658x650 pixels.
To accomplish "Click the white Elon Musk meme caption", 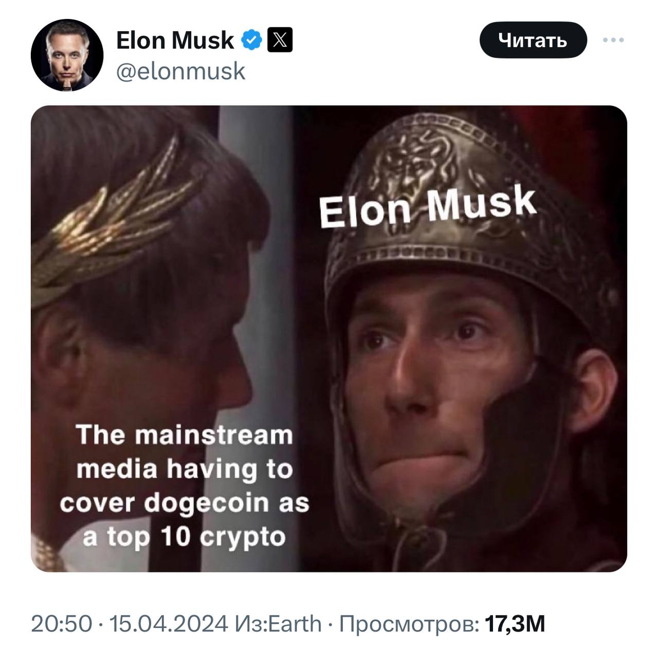I will (x=427, y=206).
